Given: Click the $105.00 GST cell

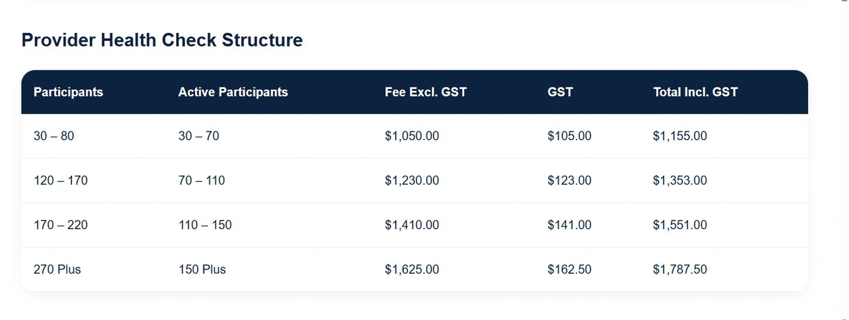Looking at the screenshot, I should click(x=570, y=136).
